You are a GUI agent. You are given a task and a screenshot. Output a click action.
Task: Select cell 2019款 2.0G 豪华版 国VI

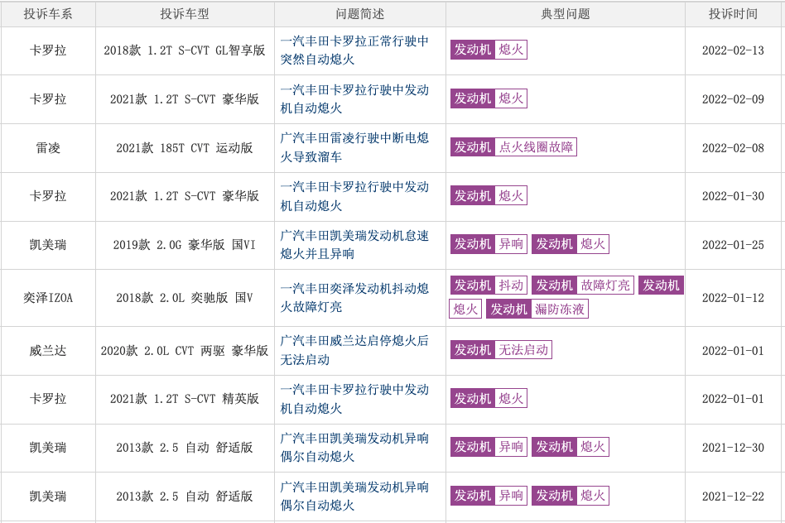click(185, 245)
